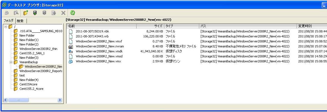
Task: Click the VMware icon in title bar
Action: tap(4, 5)
